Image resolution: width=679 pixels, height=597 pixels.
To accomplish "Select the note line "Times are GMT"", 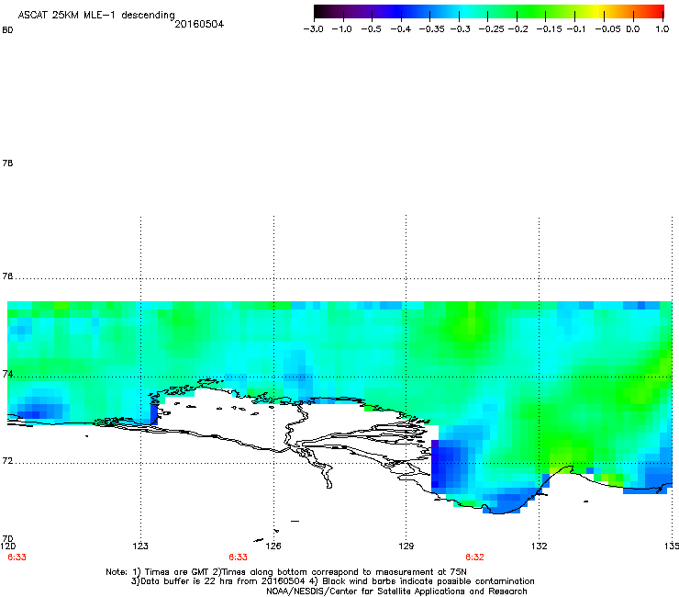I will (x=286, y=572).
